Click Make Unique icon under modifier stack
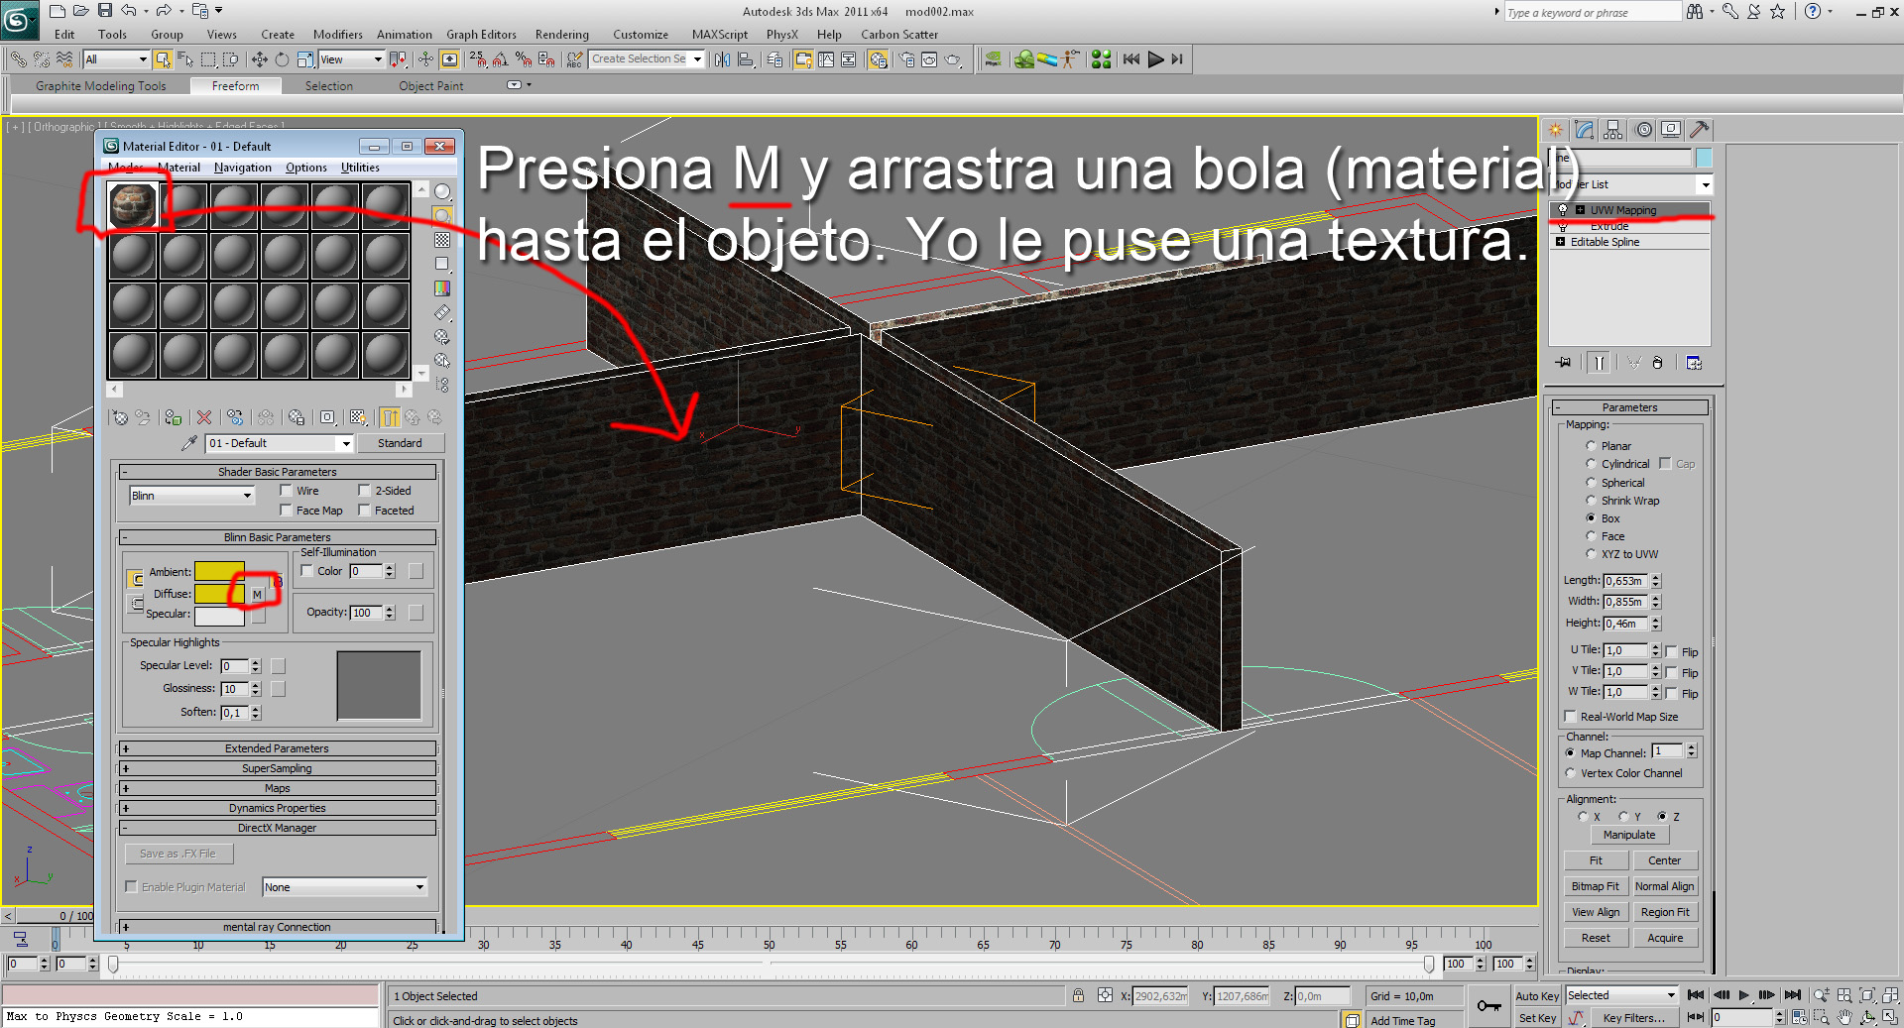This screenshot has height=1028, width=1904. 1633,363
